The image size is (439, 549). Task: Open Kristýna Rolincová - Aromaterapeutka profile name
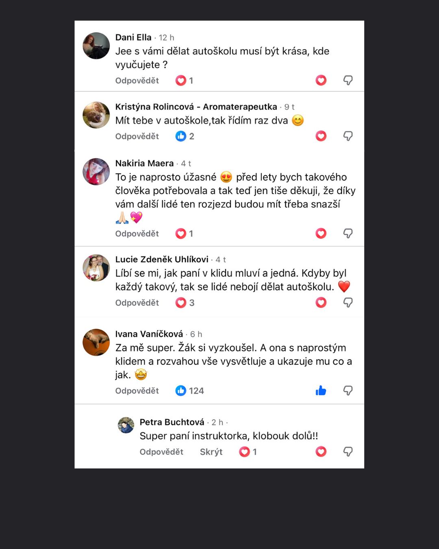point(196,107)
